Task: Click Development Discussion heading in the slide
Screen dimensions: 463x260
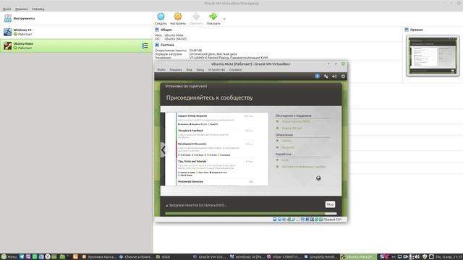Action: tap(192, 144)
